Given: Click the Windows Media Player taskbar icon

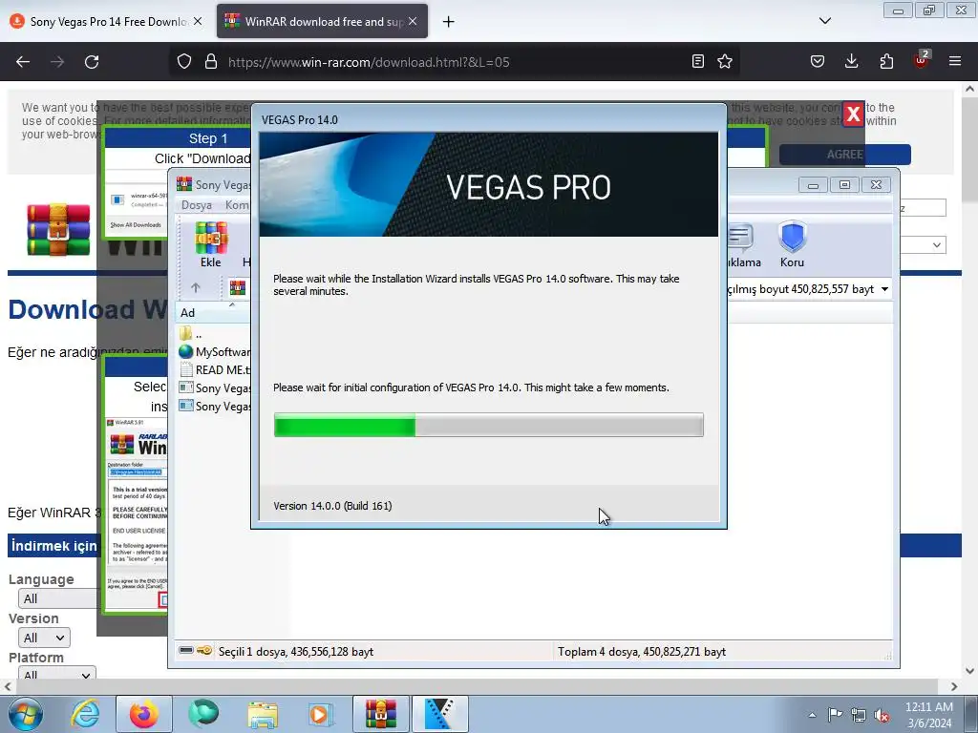Looking at the screenshot, I should (321, 714).
